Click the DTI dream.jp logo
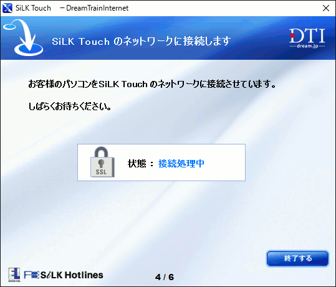Screen dimensions: 336x287 tap(307, 38)
